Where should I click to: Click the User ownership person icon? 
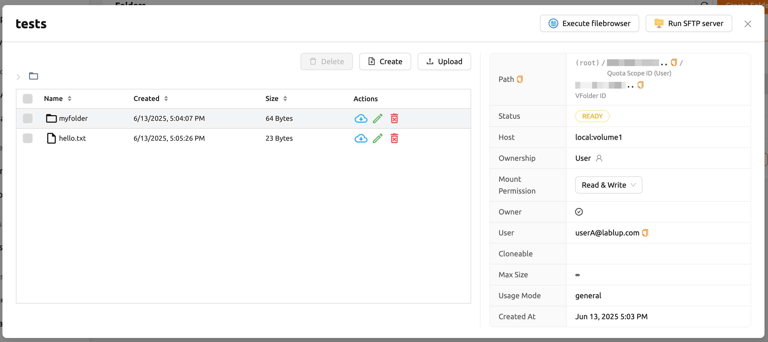pyautogui.click(x=599, y=158)
